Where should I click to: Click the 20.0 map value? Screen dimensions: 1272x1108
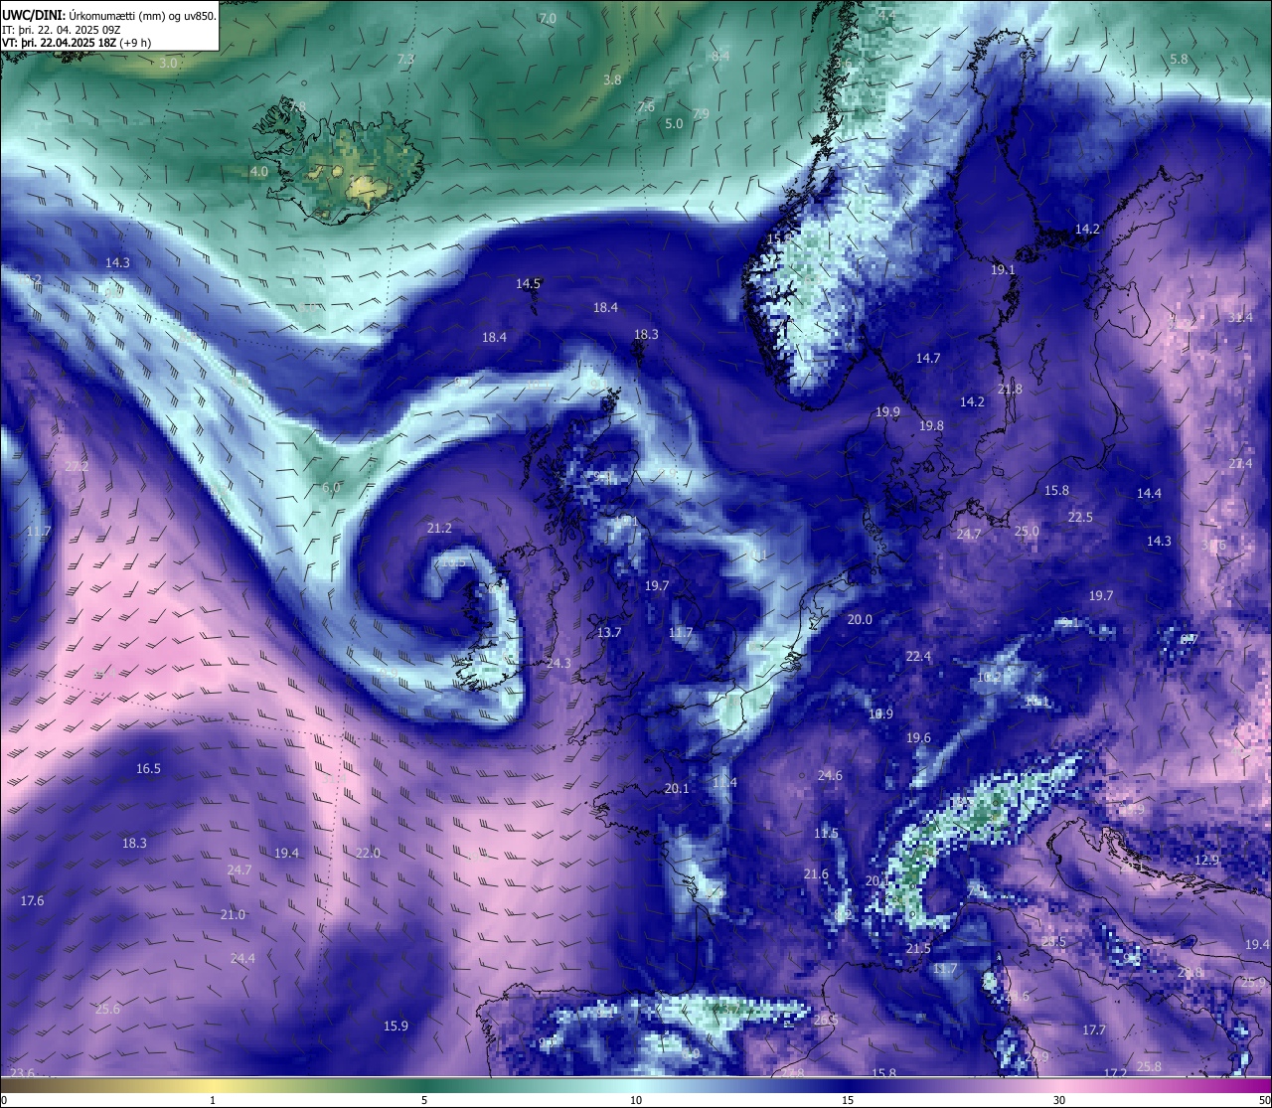click(860, 620)
